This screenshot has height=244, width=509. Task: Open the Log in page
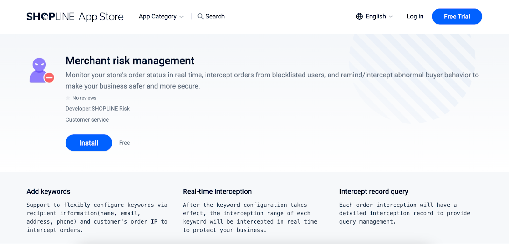click(415, 17)
